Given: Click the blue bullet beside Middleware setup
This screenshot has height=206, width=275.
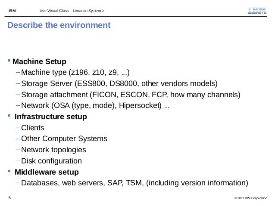Looking at the screenshot, I should coord(9,171).
